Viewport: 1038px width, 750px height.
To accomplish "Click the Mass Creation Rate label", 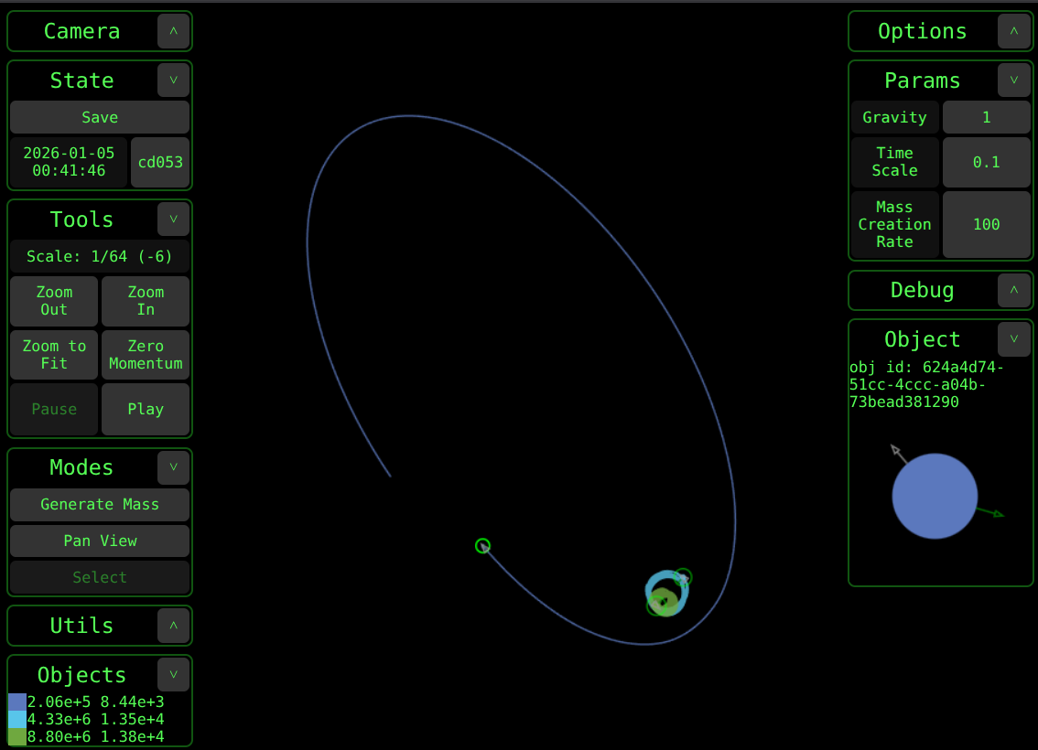I will (894, 225).
